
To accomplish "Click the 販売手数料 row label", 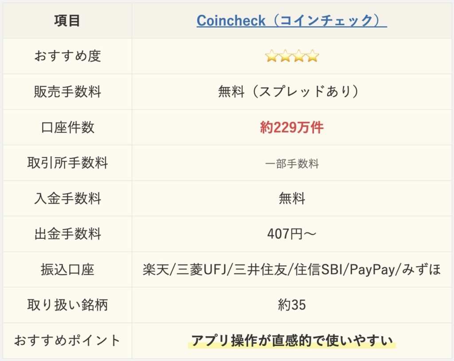I will point(67,92).
